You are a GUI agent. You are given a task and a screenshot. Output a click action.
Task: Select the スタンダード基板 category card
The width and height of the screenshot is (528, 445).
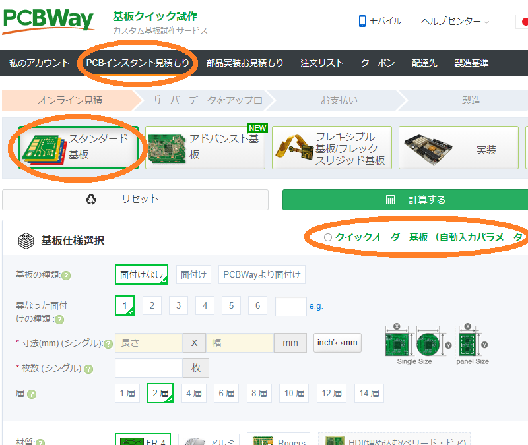coord(79,148)
